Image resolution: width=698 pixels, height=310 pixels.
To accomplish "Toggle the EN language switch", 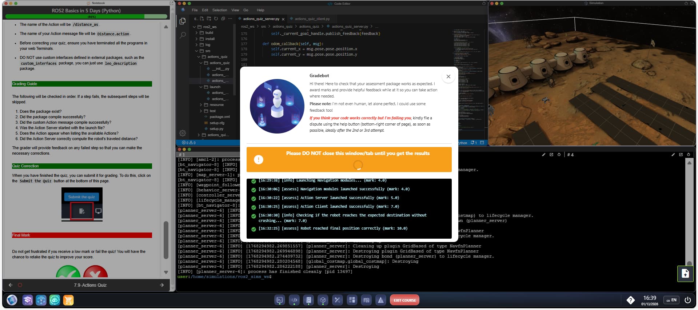I will point(671,300).
